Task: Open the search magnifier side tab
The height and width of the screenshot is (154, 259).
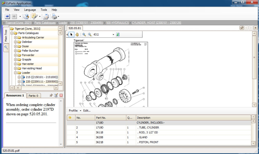Action: pos(6,48)
